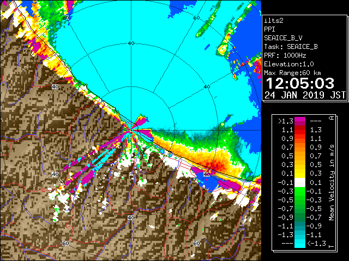Click the '<-1.3' legend label
Screen dimensions: 349x261
click(317, 244)
